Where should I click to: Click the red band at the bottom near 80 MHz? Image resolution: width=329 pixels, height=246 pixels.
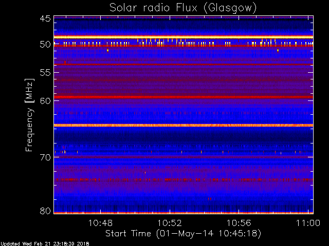click(183, 212)
